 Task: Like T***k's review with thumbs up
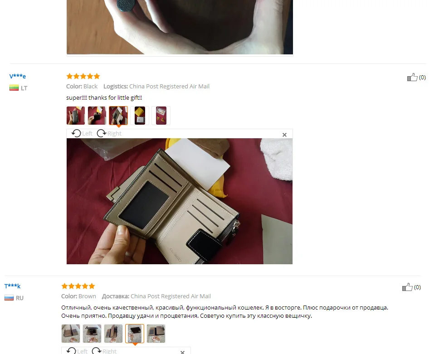407,287
